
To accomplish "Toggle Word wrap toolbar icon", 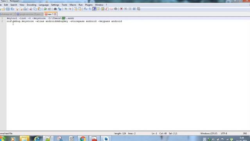I will tap(86, 9).
